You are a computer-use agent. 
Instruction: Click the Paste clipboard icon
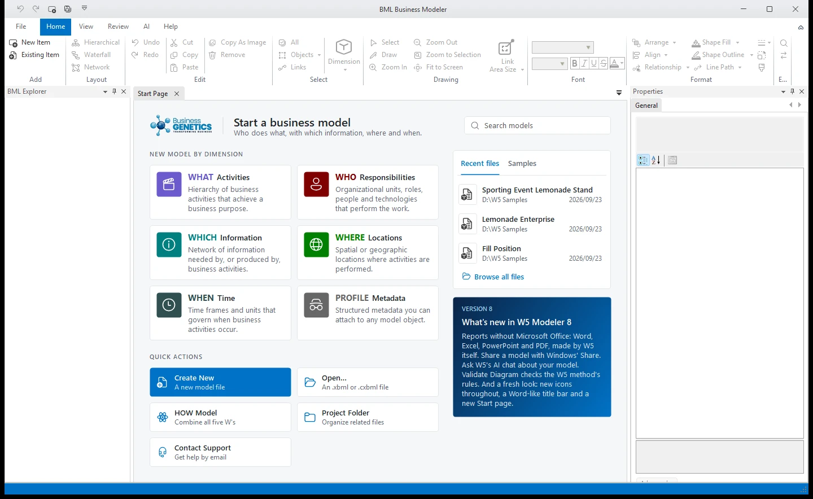[174, 67]
